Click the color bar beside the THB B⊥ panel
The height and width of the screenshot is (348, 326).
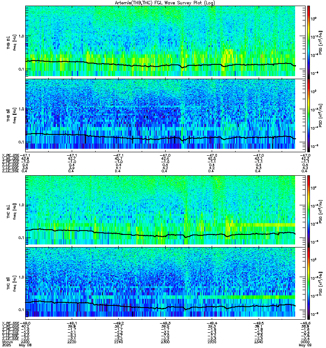coord(309,42)
